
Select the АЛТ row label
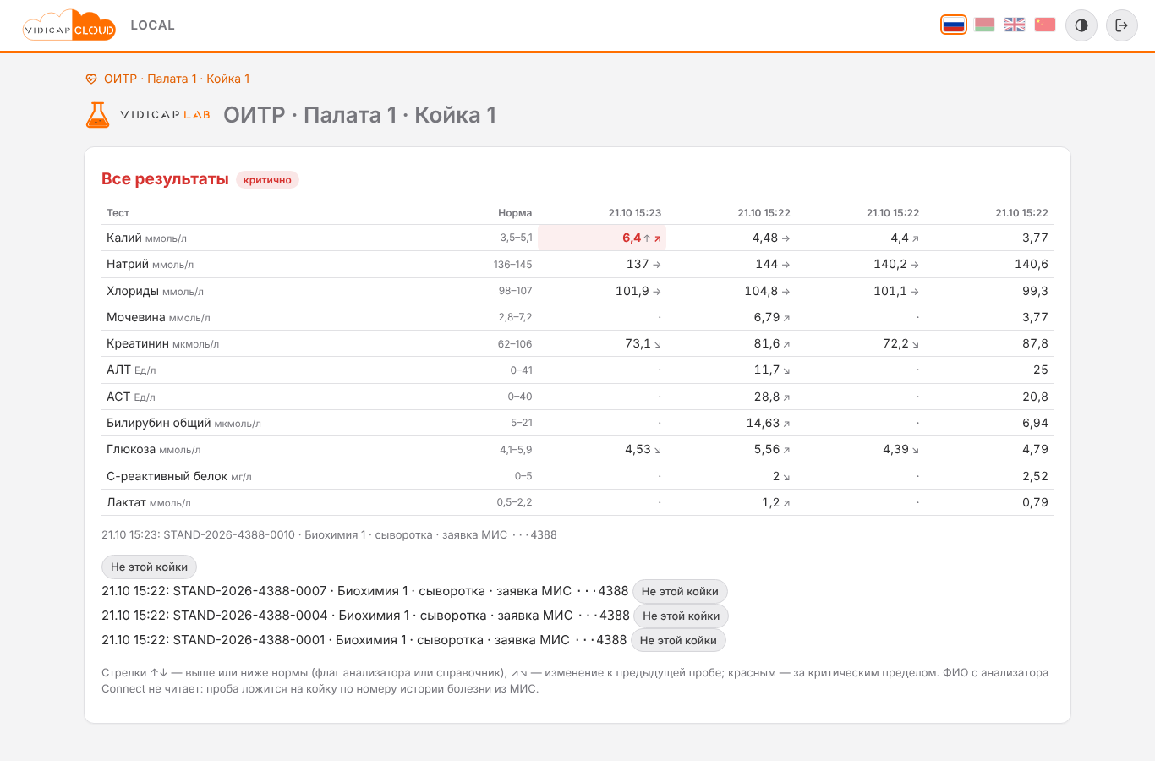click(118, 370)
